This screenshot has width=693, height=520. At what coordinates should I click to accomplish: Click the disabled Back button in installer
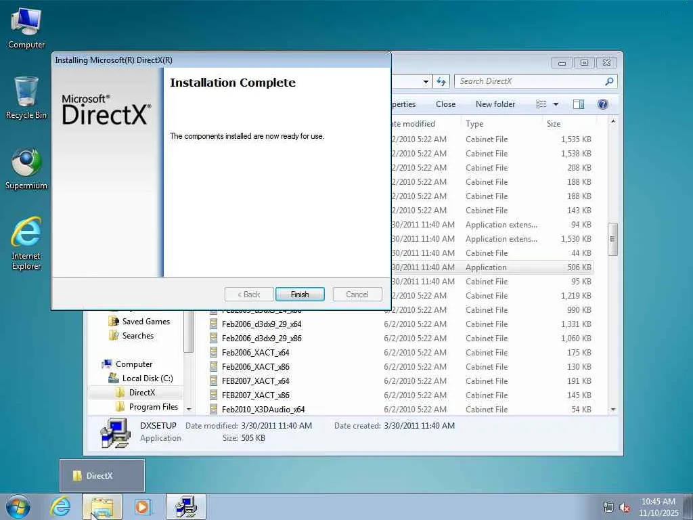[249, 295]
